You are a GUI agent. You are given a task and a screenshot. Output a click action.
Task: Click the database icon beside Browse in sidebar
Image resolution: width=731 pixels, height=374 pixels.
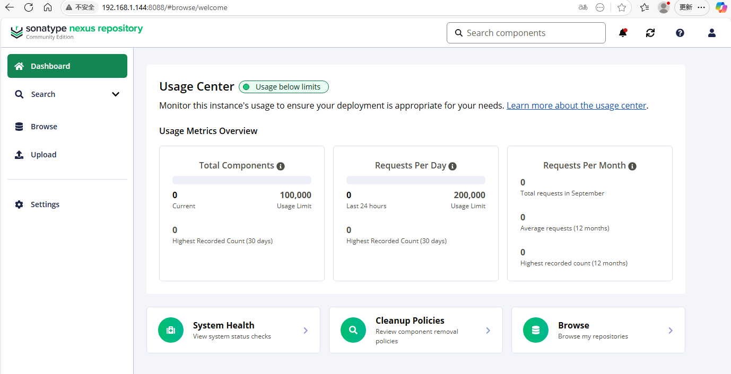19,127
